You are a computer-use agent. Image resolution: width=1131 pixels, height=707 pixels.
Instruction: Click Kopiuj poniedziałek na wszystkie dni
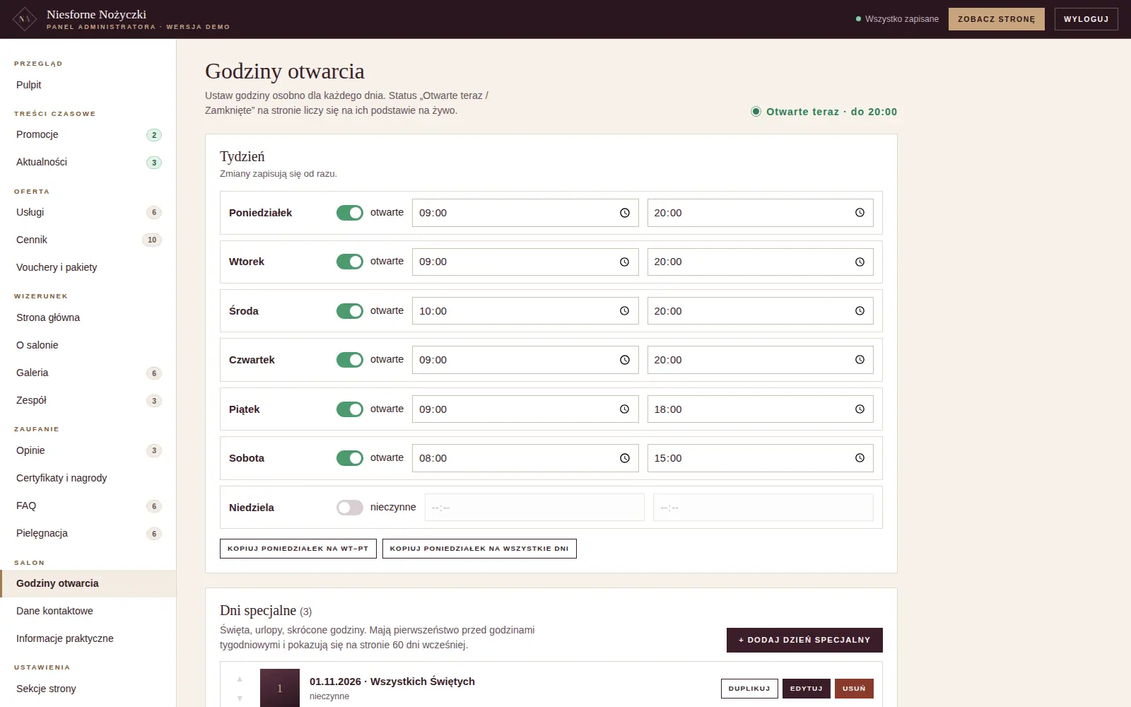(x=479, y=549)
